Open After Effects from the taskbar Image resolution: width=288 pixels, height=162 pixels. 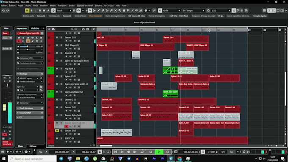coord(154,159)
